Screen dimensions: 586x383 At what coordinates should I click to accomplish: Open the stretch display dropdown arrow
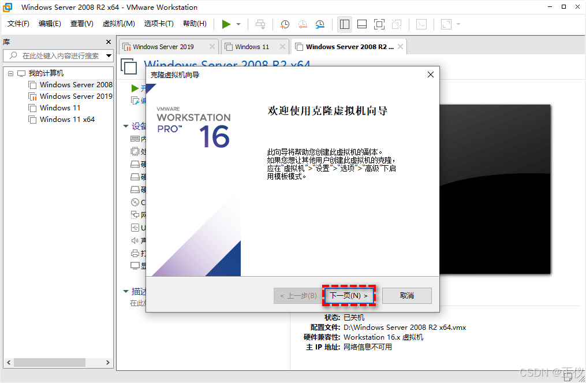coord(458,24)
